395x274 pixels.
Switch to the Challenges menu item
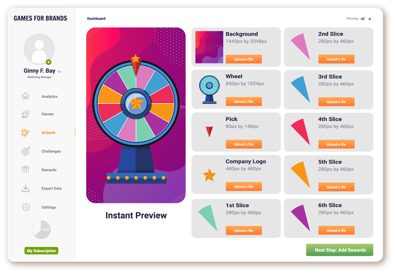[x=51, y=151]
